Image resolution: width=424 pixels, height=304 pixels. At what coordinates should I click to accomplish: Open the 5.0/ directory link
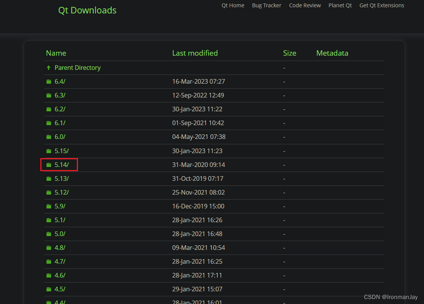(60, 234)
